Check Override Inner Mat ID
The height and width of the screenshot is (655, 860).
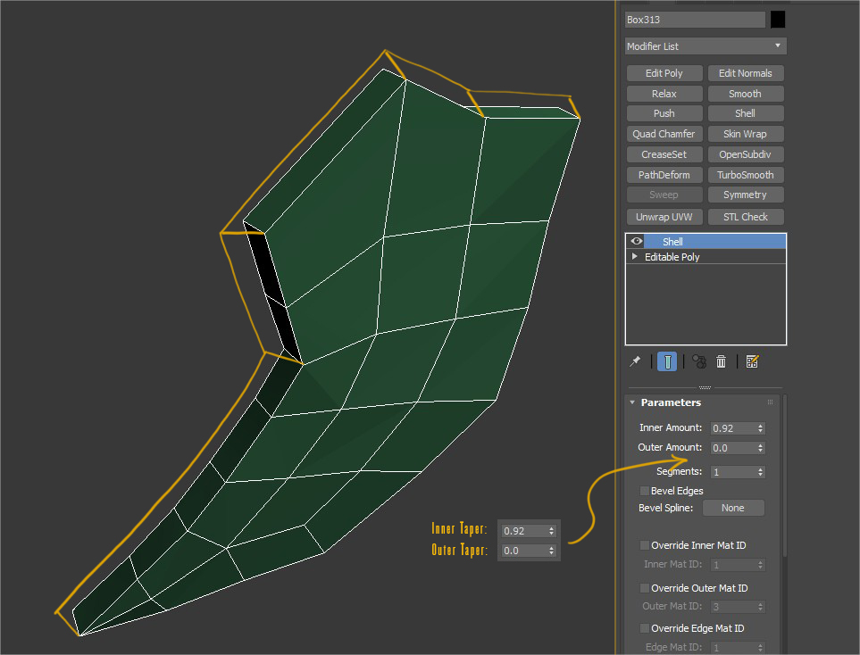pos(645,544)
